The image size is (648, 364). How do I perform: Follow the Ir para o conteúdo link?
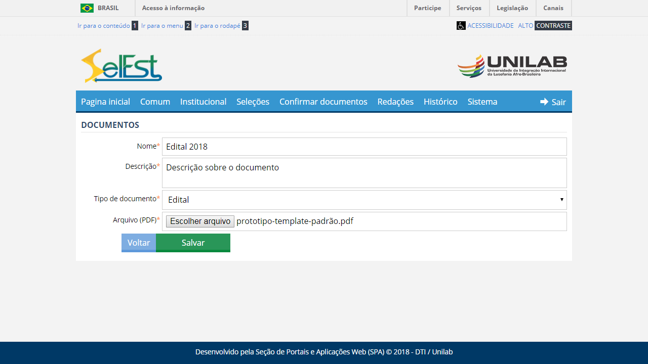[x=104, y=25]
